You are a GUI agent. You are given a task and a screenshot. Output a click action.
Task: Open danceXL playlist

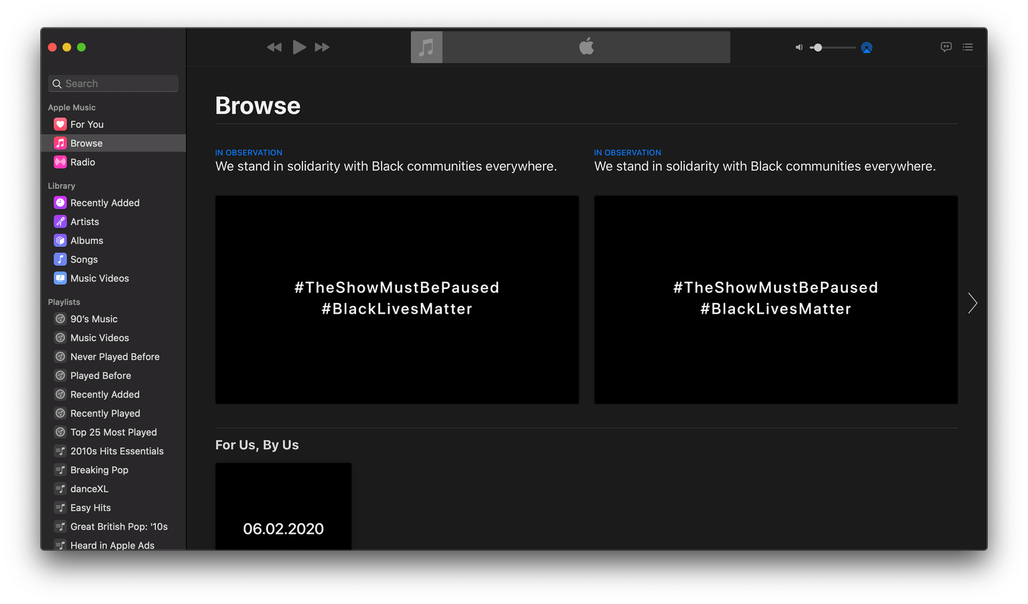113,489
